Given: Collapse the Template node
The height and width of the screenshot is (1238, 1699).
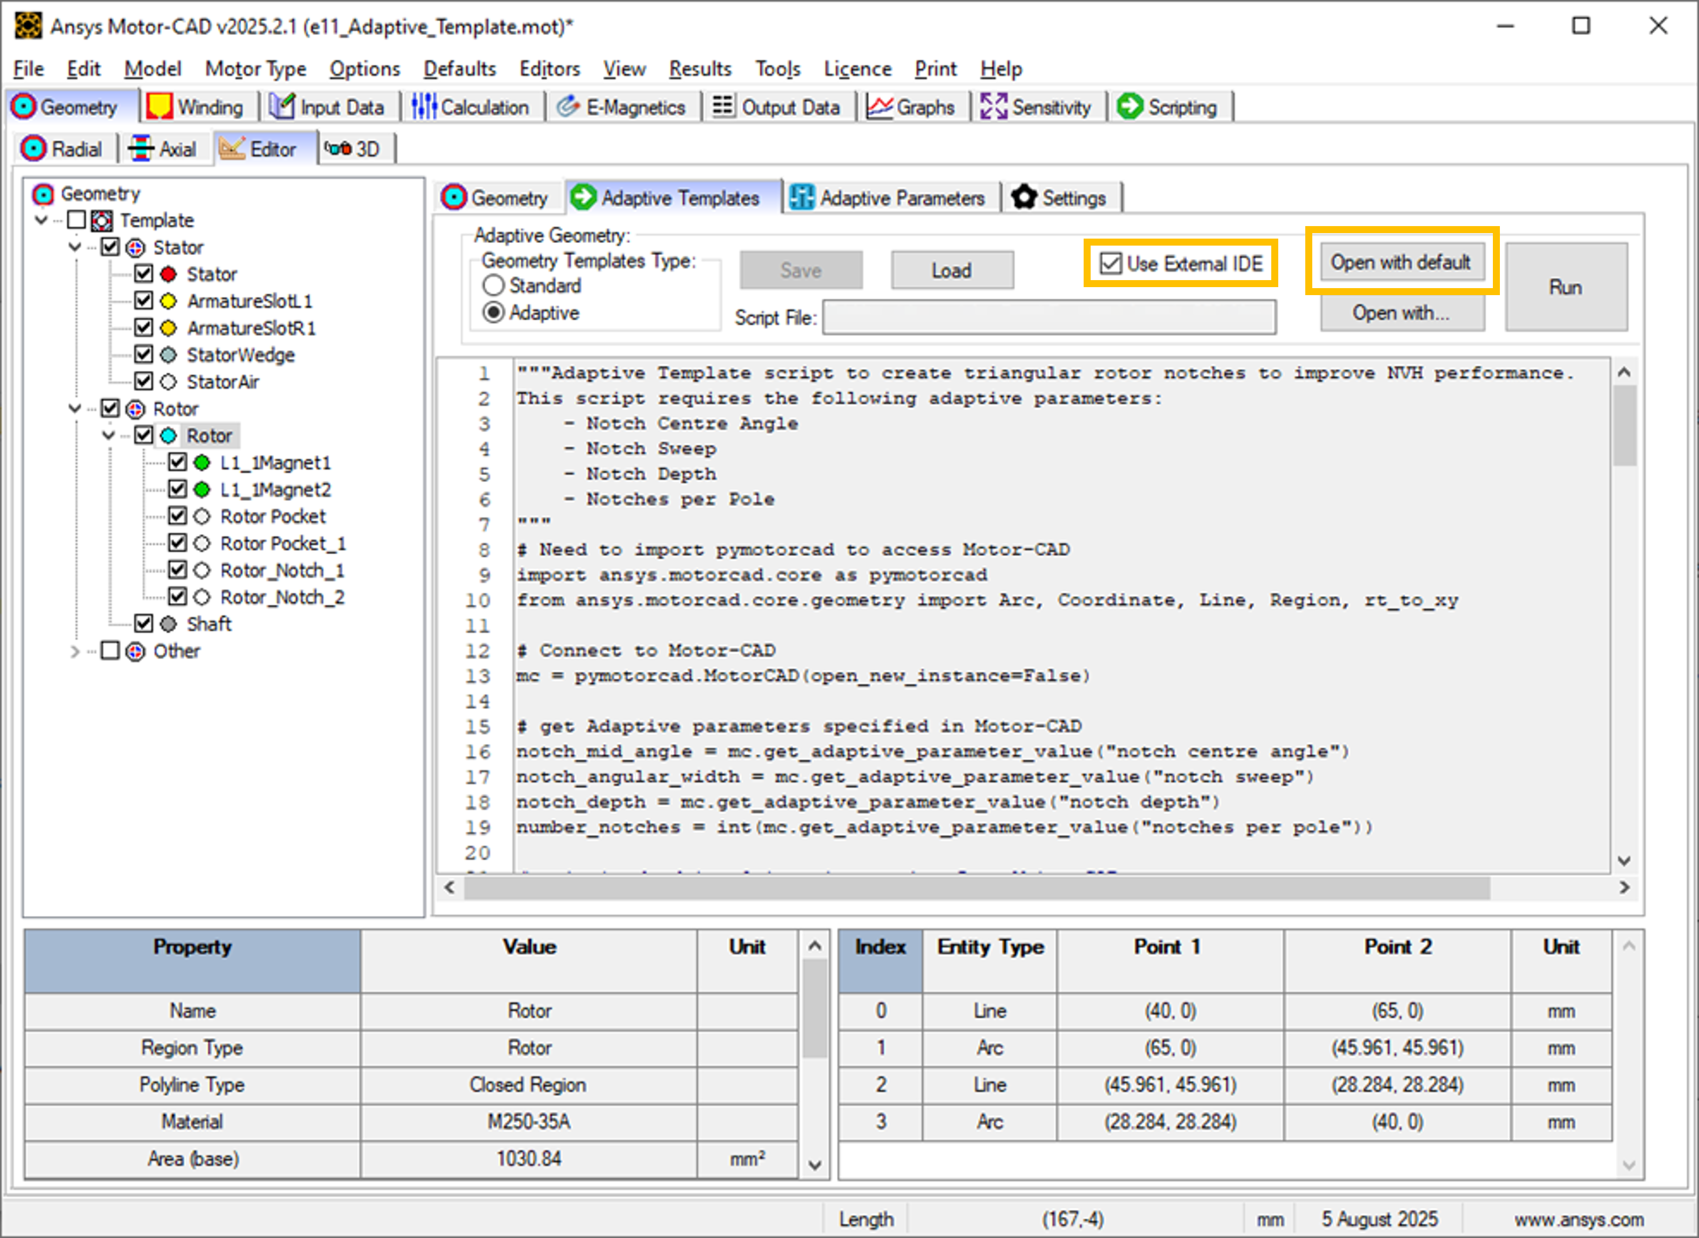Looking at the screenshot, I should [41, 220].
